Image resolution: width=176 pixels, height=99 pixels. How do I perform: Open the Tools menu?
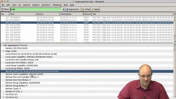click(x=66, y=5)
